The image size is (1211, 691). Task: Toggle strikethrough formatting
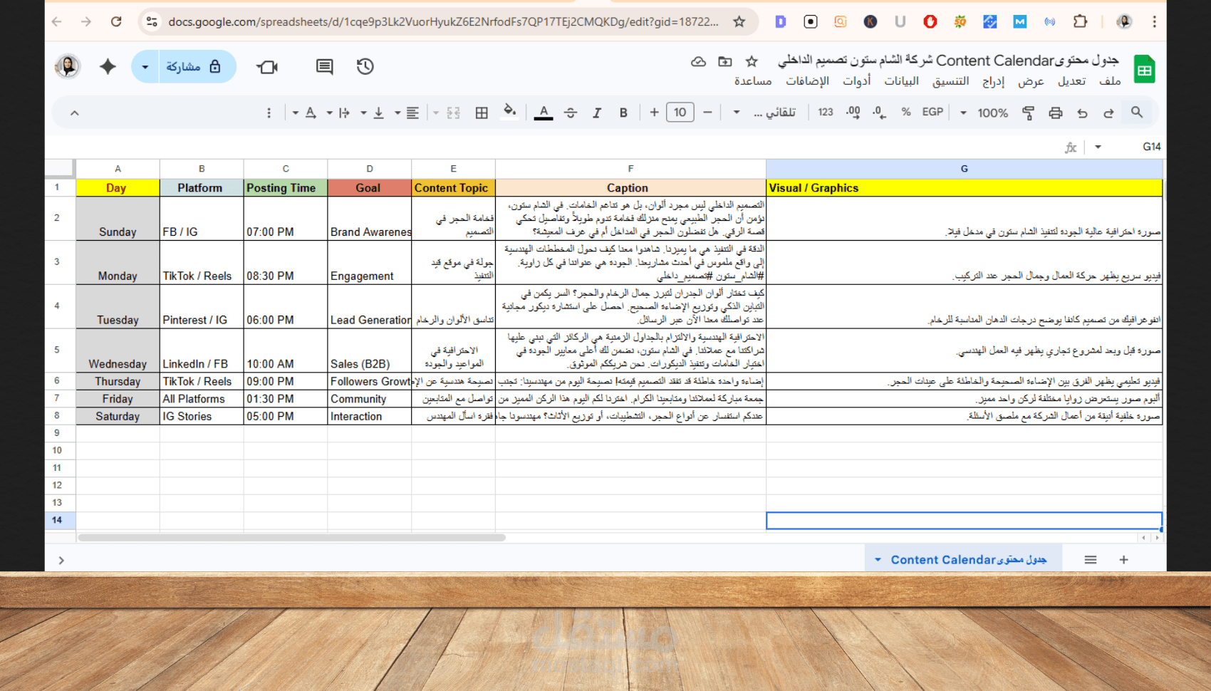571,113
